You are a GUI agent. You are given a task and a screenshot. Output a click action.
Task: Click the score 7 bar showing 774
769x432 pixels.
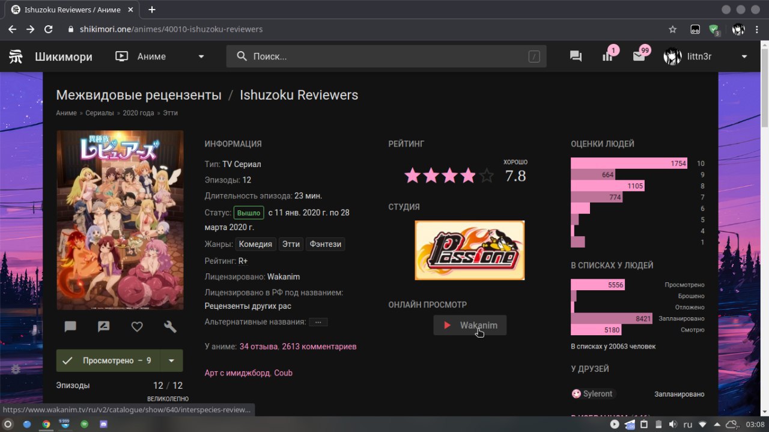click(x=597, y=197)
